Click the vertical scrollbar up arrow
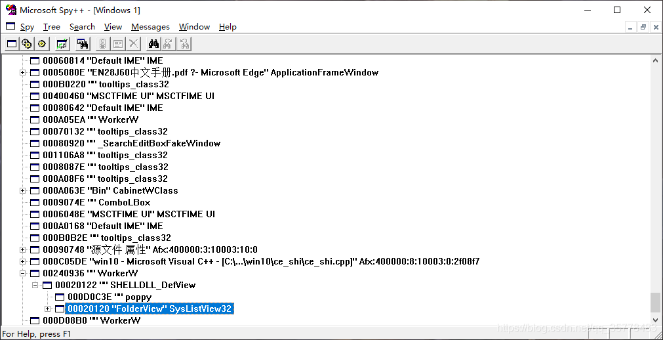This screenshot has height=340, width=663. point(656,61)
